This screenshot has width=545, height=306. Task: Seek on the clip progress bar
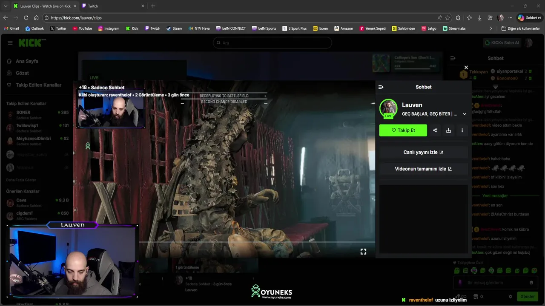click(x=257, y=242)
